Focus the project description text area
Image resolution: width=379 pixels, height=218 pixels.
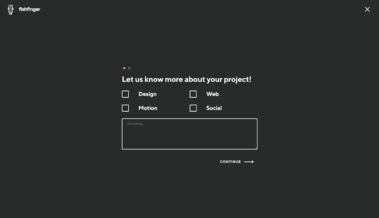point(189,137)
